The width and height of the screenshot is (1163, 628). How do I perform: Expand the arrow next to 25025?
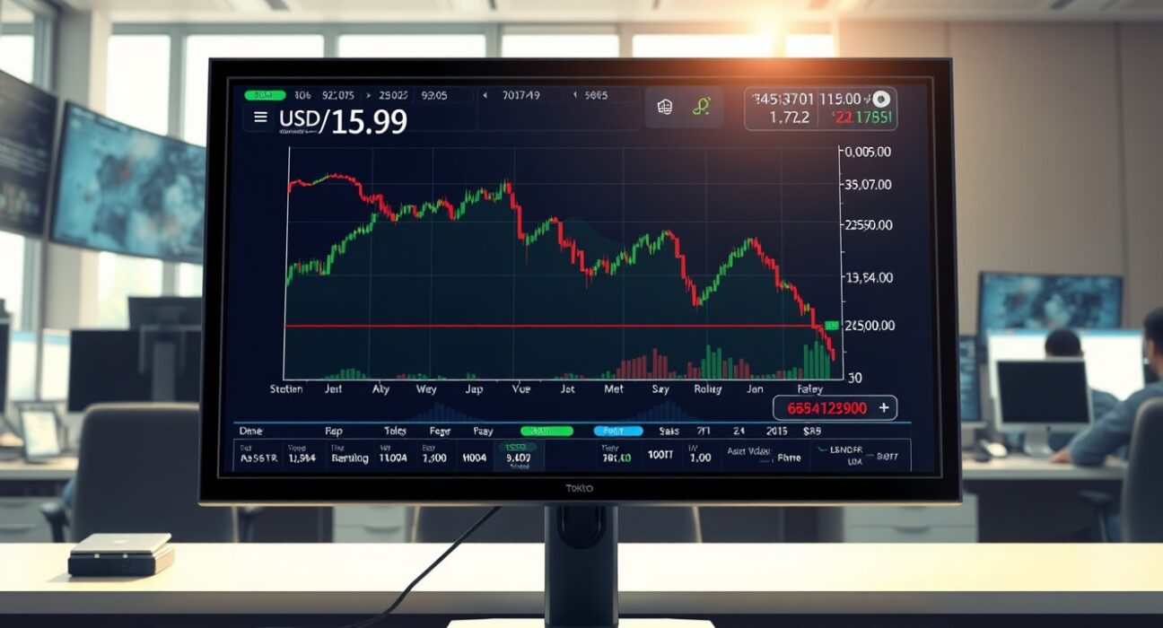coord(367,96)
